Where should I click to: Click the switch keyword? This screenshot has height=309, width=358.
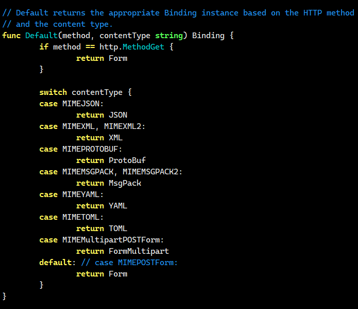point(53,92)
